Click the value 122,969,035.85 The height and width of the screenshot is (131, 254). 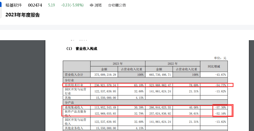click(105, 114)
